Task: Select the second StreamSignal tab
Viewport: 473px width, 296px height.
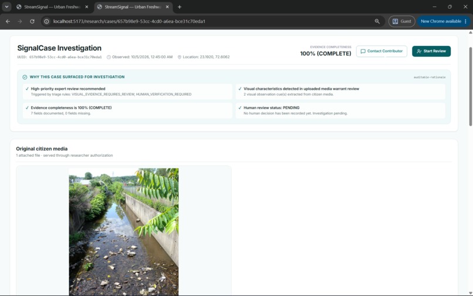Action: (x=132, y=7)
